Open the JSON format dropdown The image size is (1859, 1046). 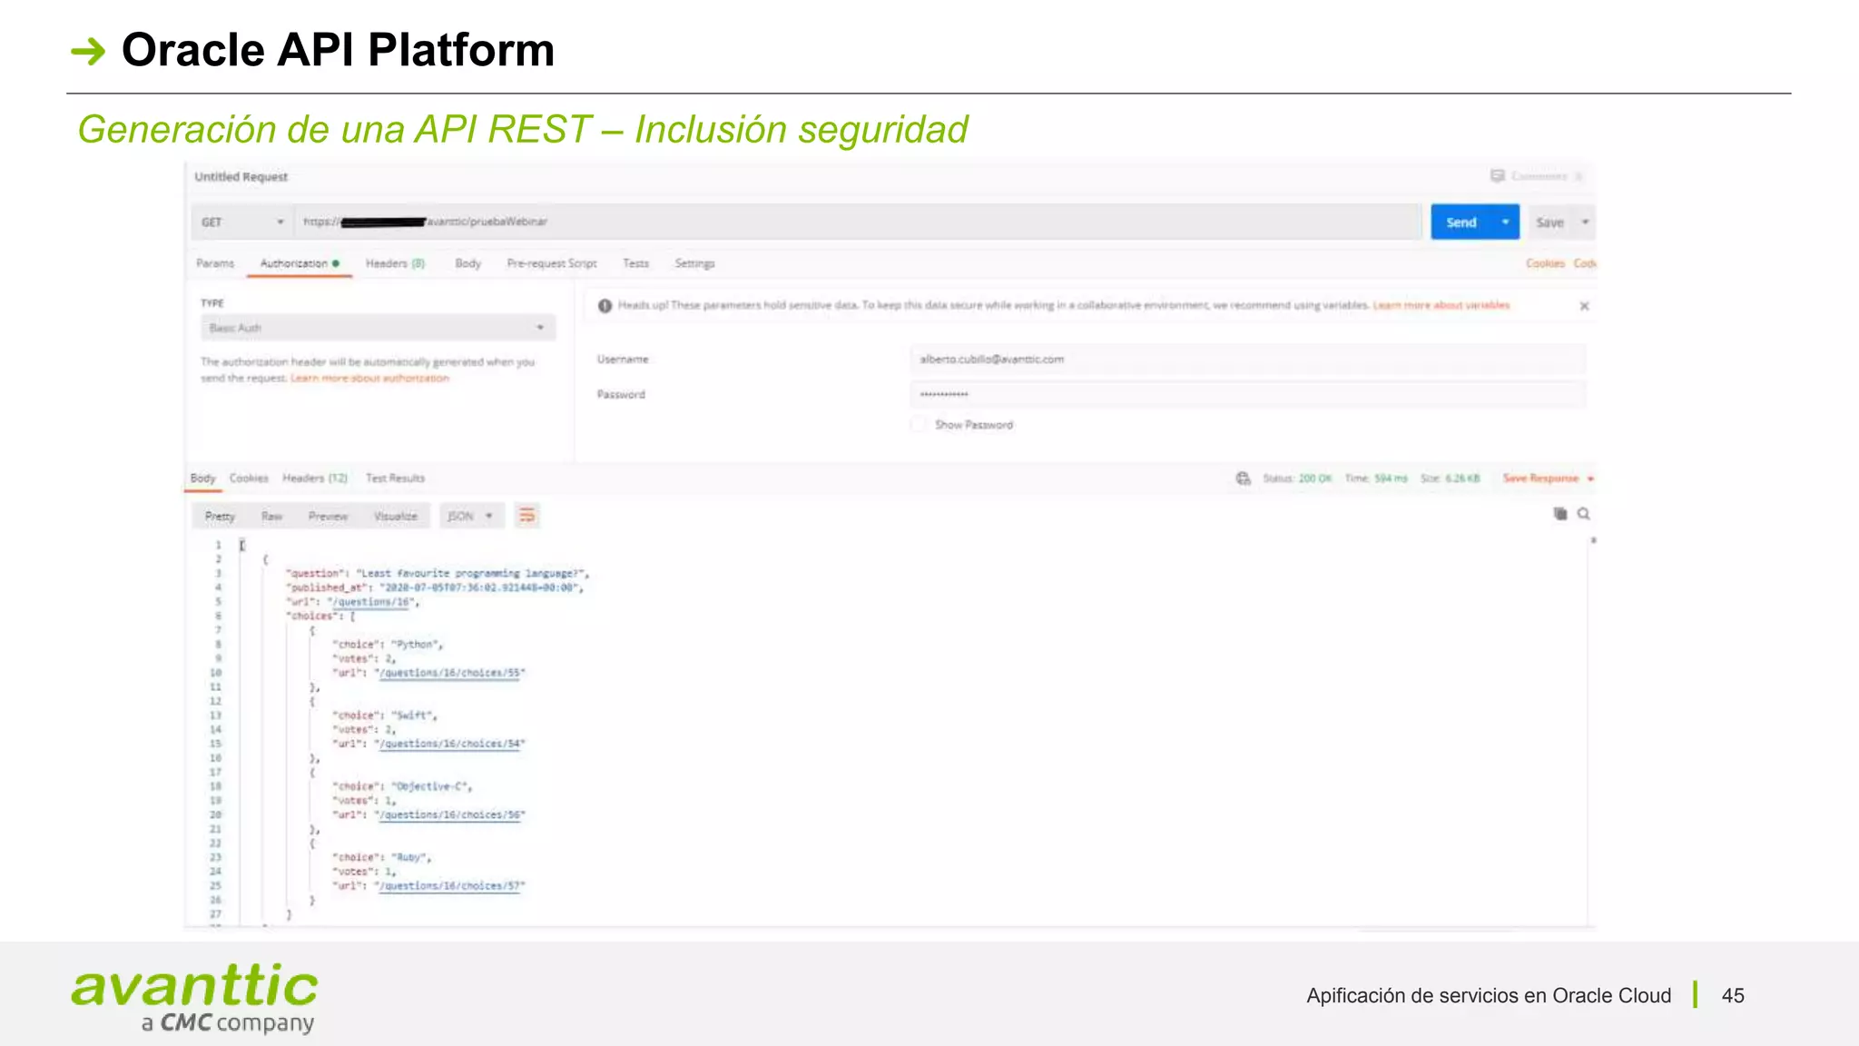[x=470, y=516]
